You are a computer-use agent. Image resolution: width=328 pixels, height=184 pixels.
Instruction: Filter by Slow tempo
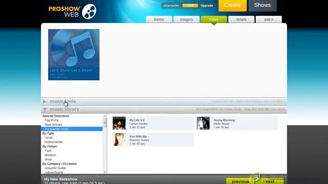(x=48, y=159)
